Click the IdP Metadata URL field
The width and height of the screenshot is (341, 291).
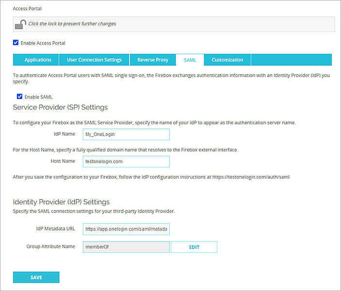point(126,229)
